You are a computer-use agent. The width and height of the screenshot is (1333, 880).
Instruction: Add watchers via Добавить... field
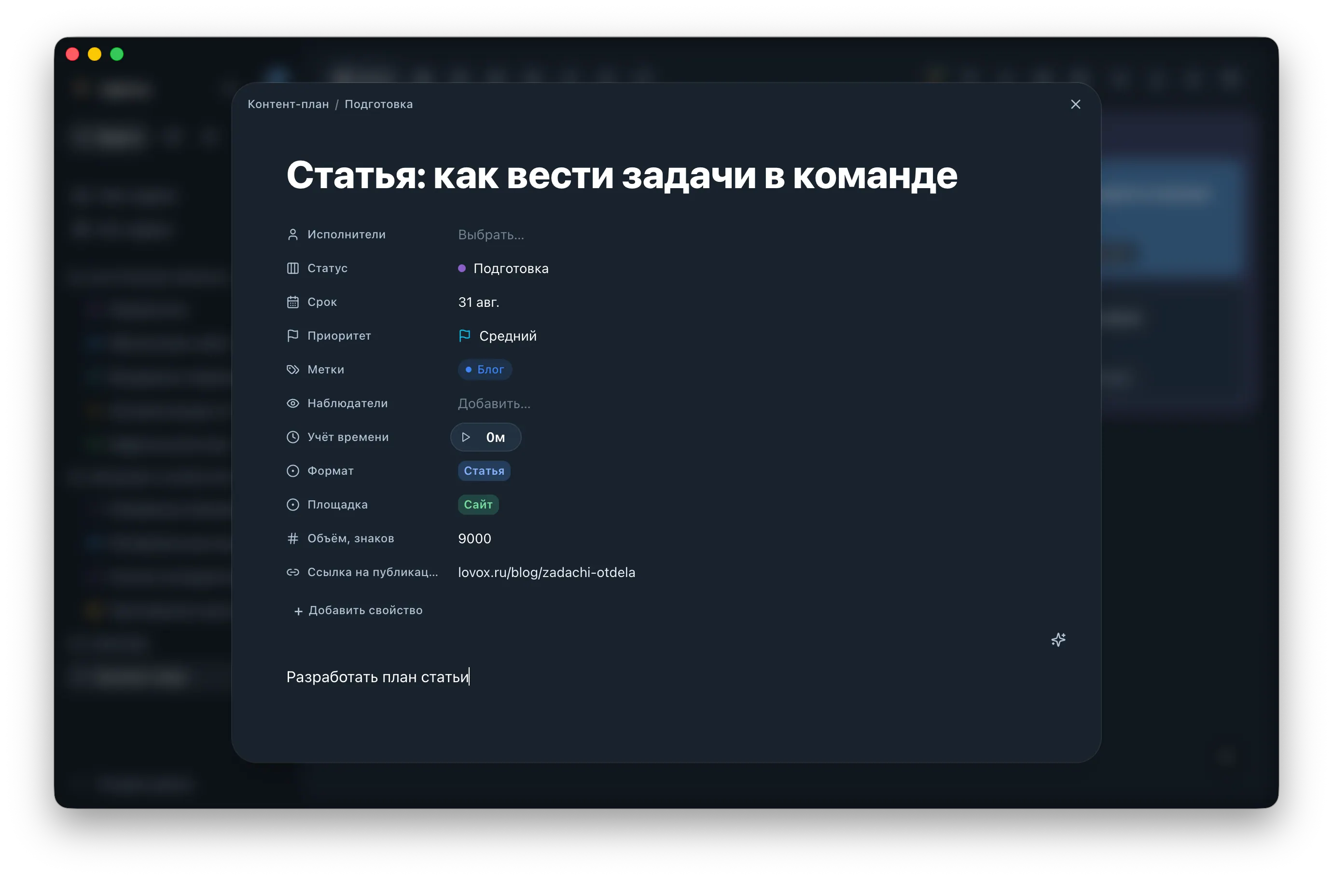[494, 403]
